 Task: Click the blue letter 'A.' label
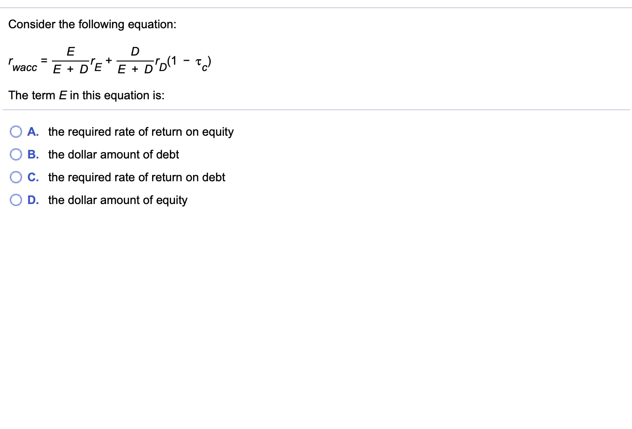coord(33,131)
